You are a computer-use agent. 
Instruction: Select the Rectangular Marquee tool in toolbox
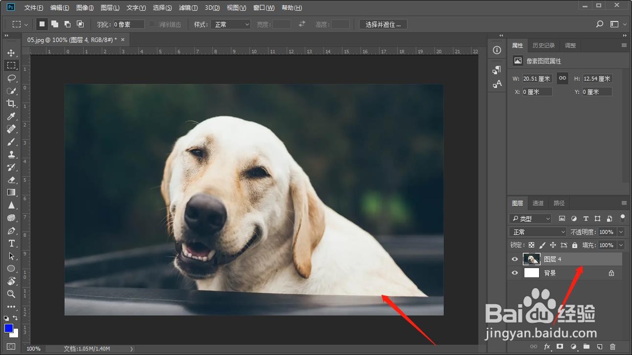pos(11,65)
